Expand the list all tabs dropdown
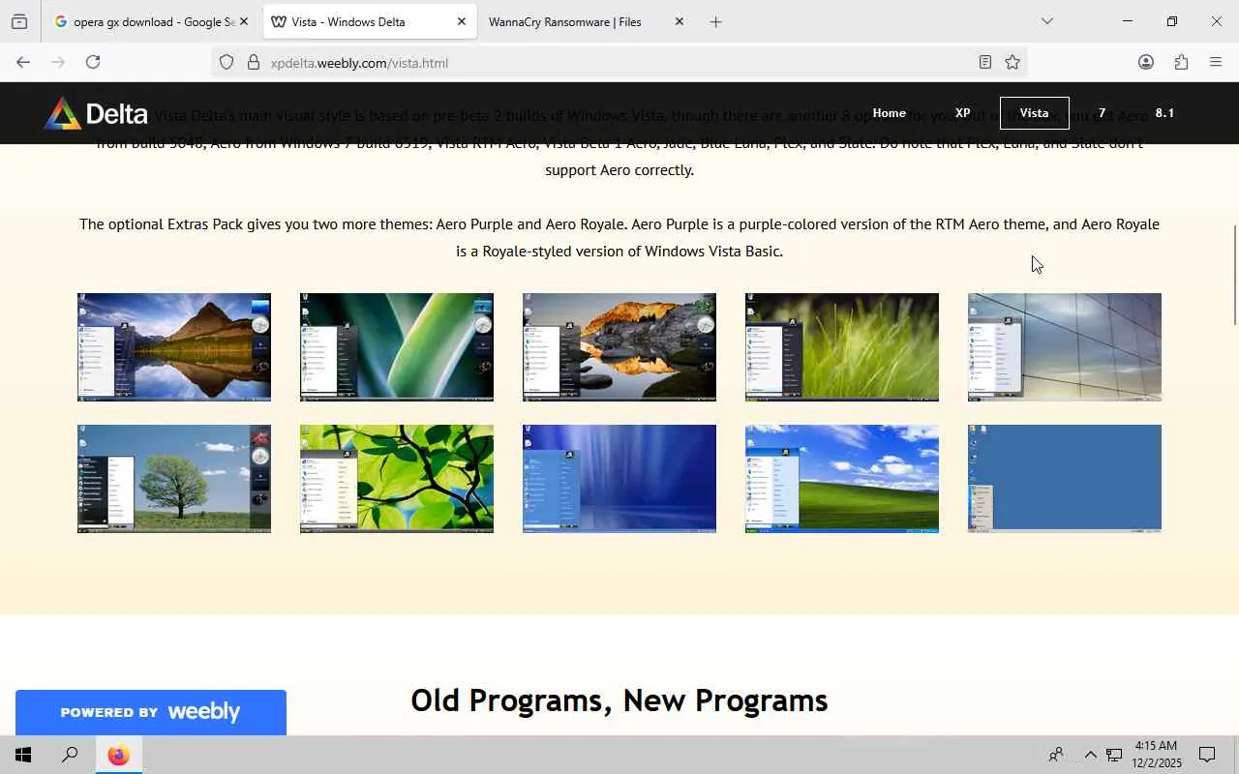 click(1046, 21)
